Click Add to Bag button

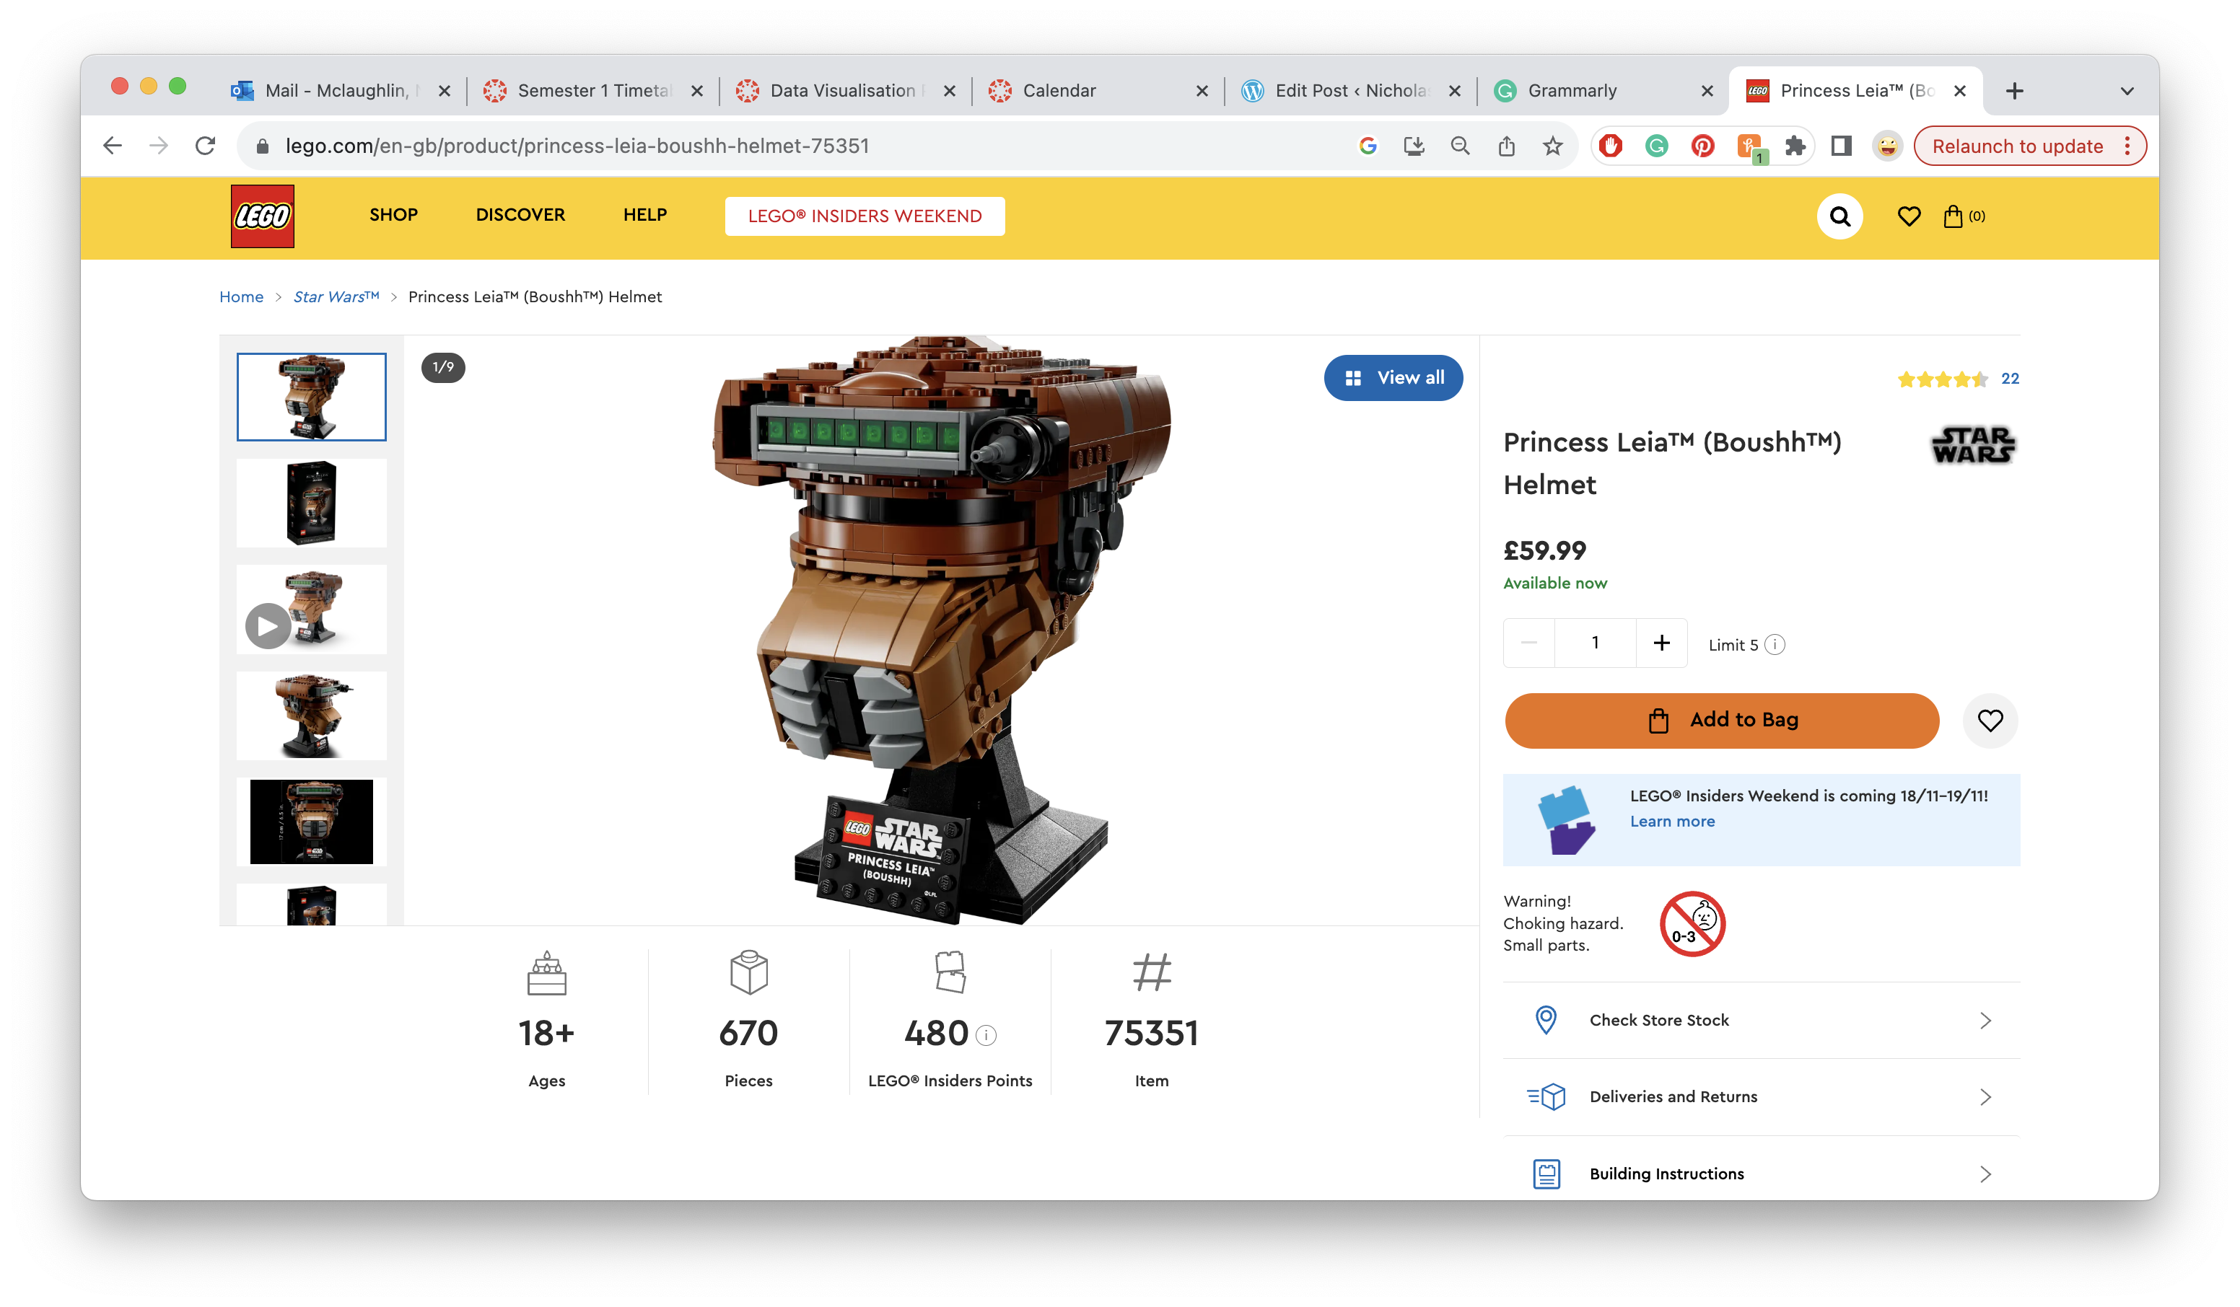1721,721
